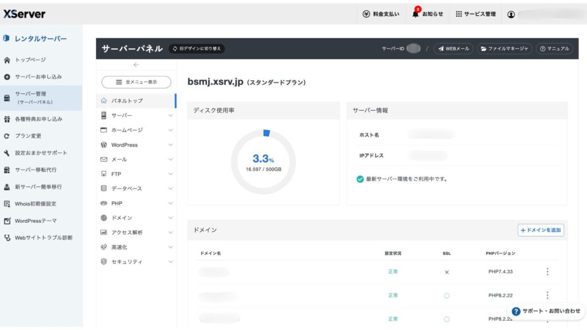This screenshot has height=330, width=587.
Task: Click the データベース cylinder icon
Action: [104, 188]
